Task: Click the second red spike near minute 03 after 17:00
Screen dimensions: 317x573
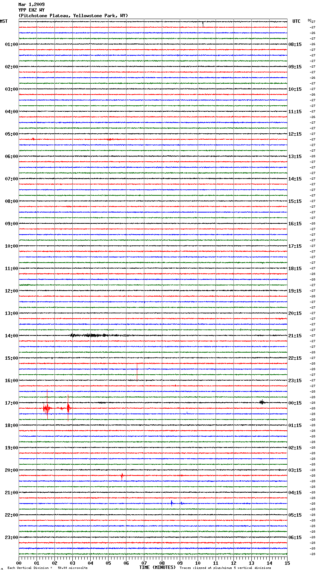Action: pos(68,408)
